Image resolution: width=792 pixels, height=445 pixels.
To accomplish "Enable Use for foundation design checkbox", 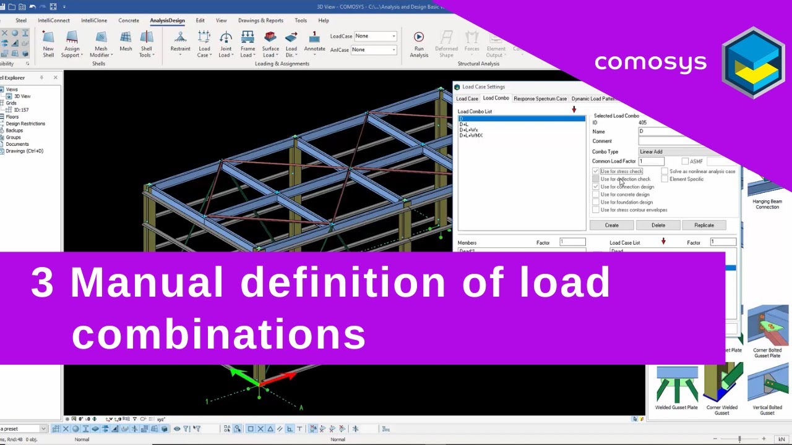I will (596, 202).
